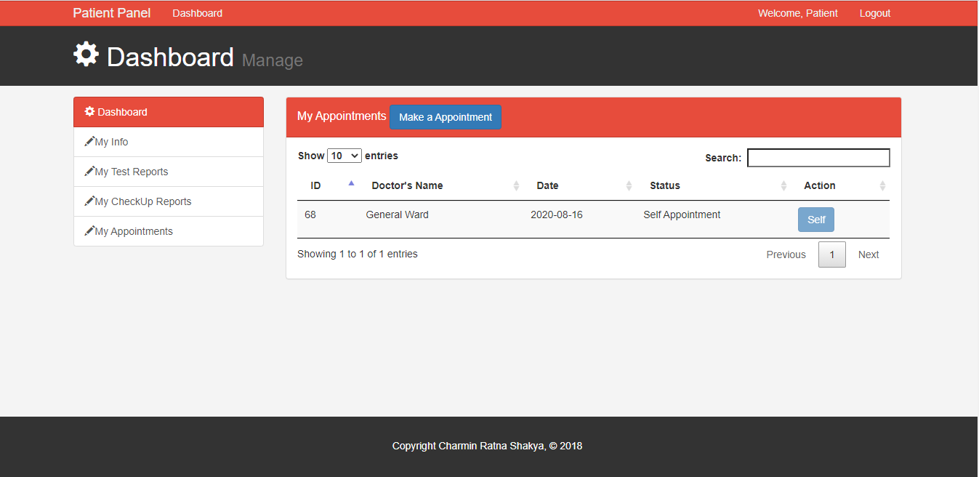Click the Logout link

874,13
